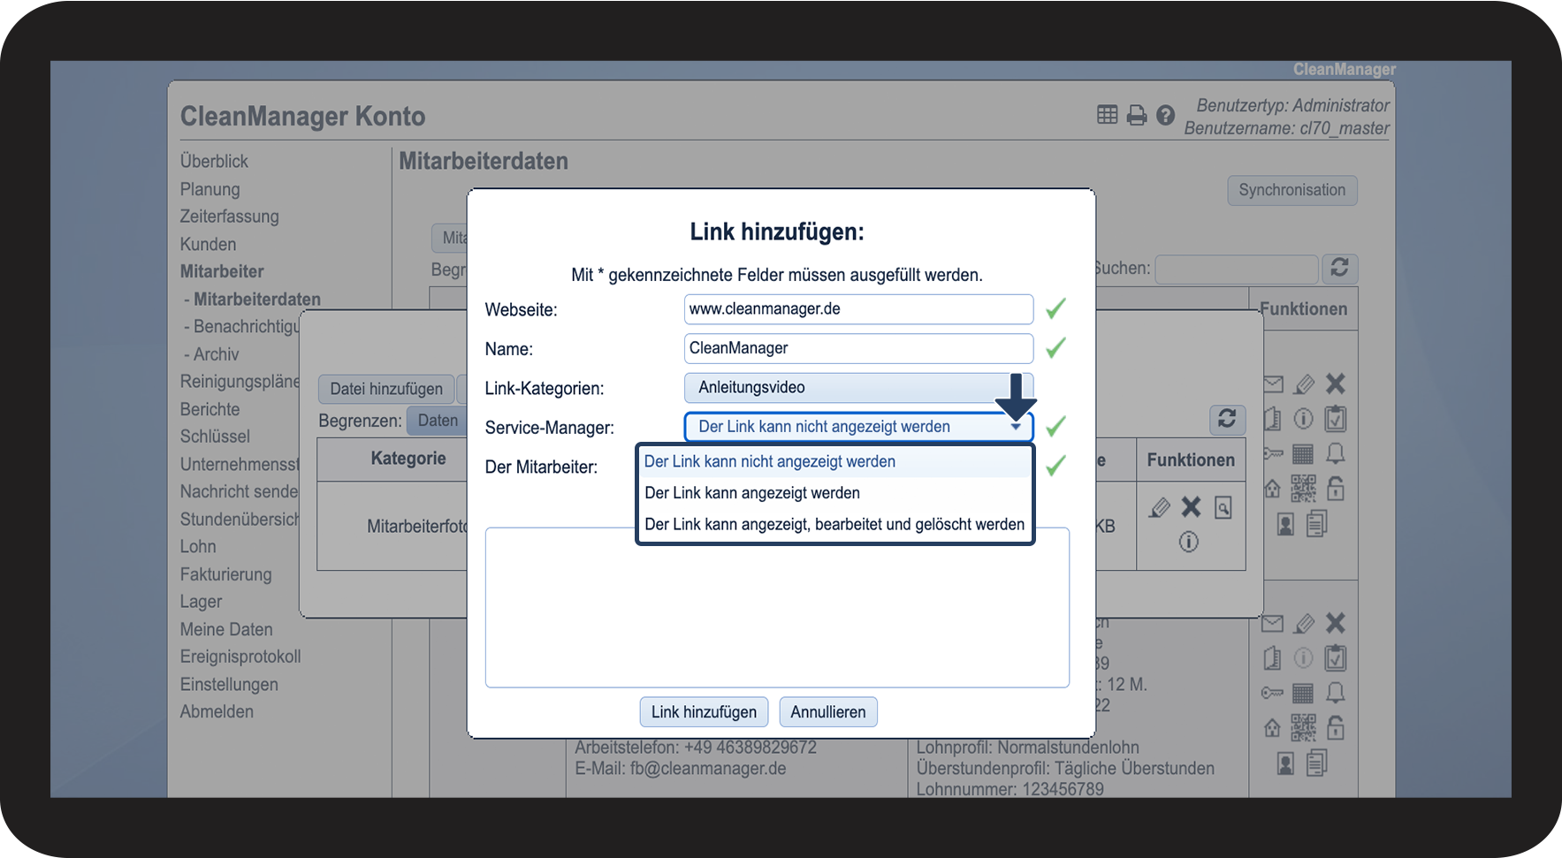The width and height of the screenshot is (1562, 858).
Task: Click the Name input field
Action: [x=857, y=348]
